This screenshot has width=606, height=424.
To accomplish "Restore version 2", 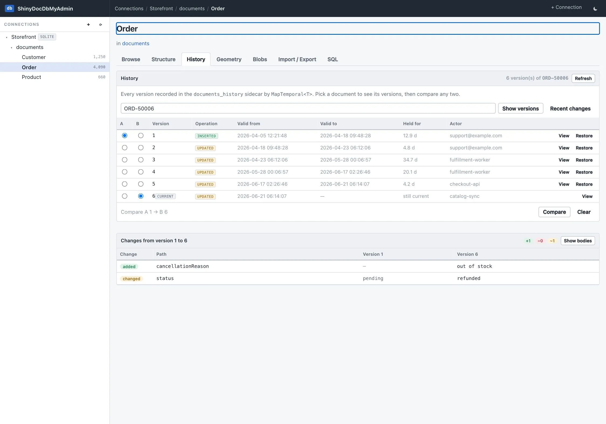I will (x=584, y=148).
